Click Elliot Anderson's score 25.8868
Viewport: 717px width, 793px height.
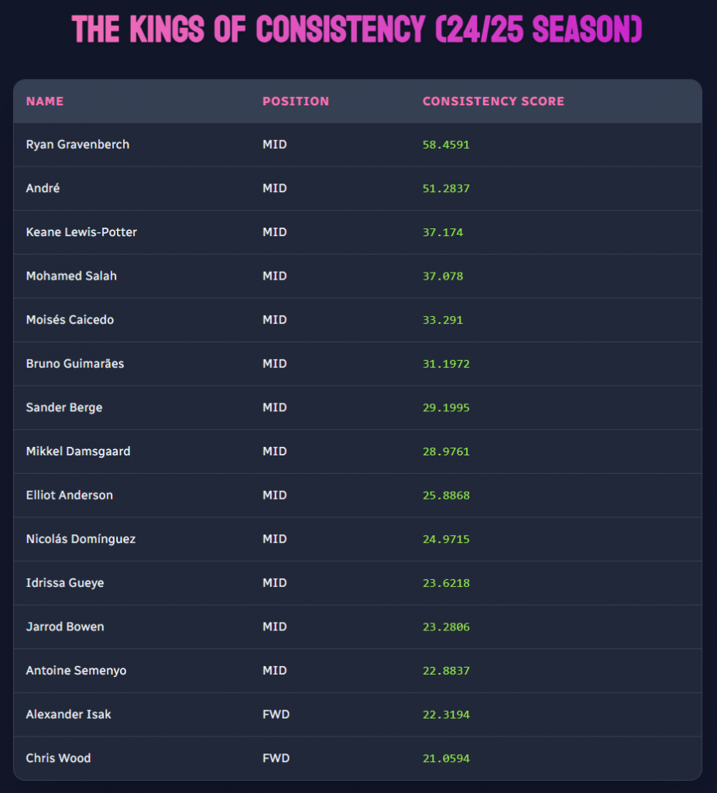[446, 495]
